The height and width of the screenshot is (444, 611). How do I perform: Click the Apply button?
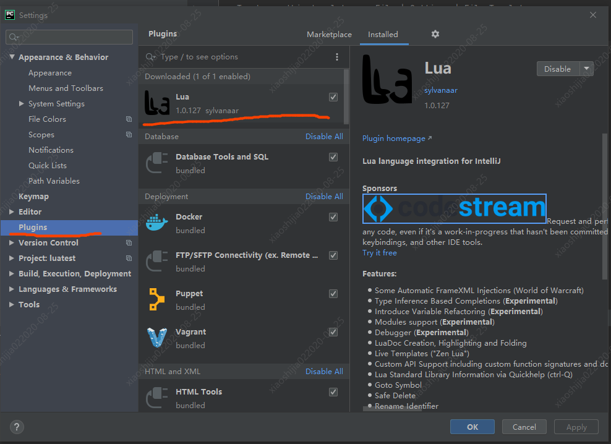pos(576,427)
